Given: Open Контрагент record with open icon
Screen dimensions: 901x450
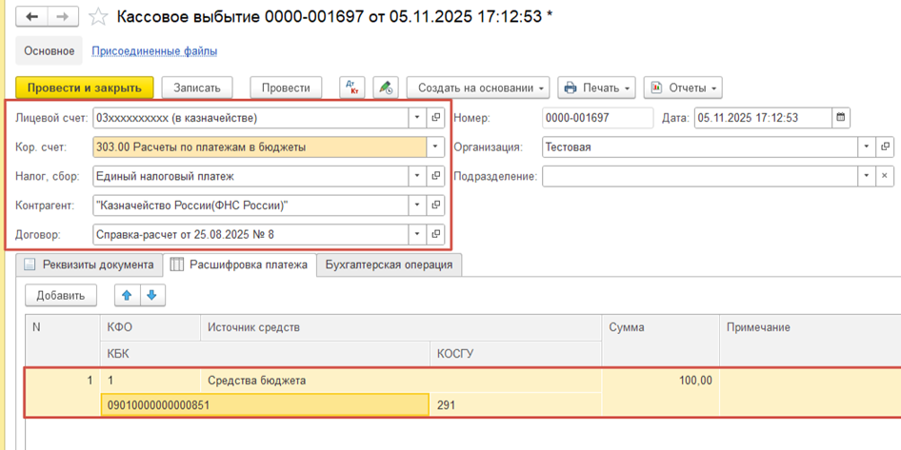Looking at the screenshot, I should 435,205.
